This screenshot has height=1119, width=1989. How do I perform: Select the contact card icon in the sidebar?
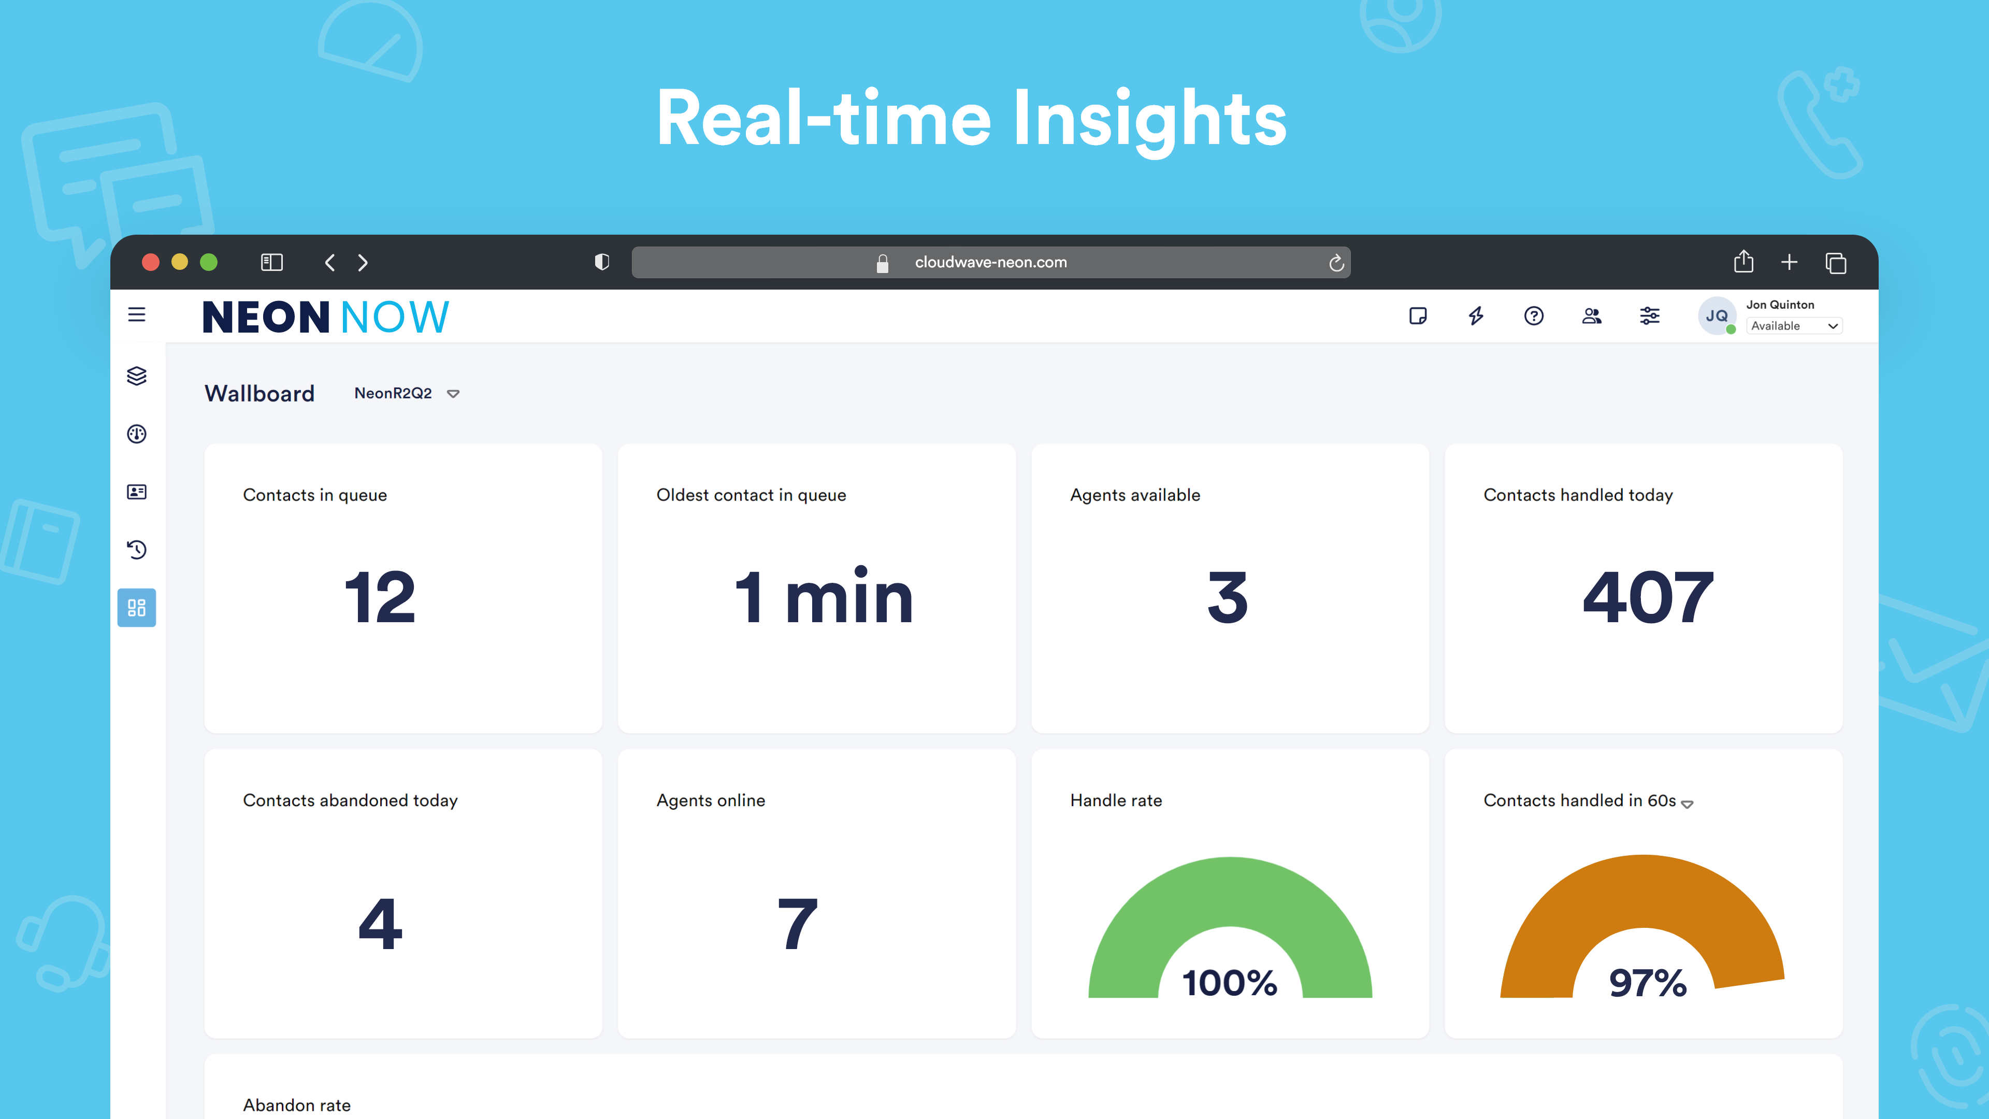(136, 492)
